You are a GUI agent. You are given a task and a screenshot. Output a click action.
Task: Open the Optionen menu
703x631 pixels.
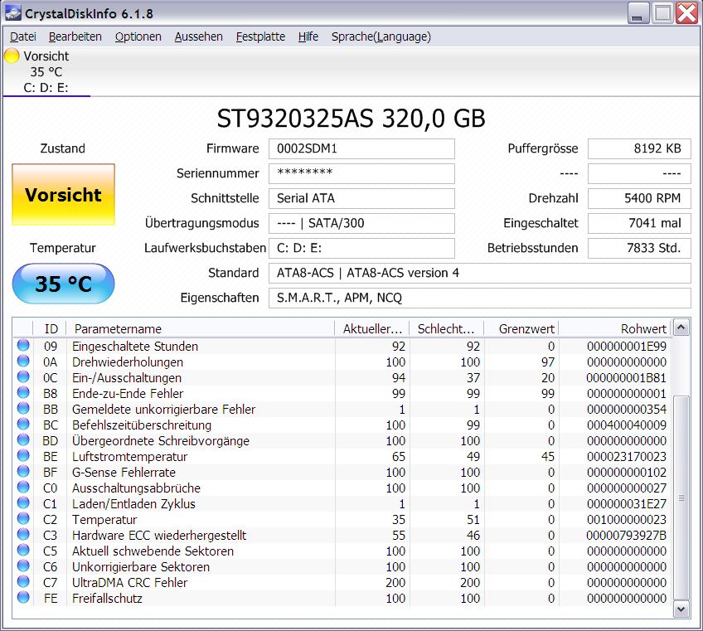pos(138,36)
